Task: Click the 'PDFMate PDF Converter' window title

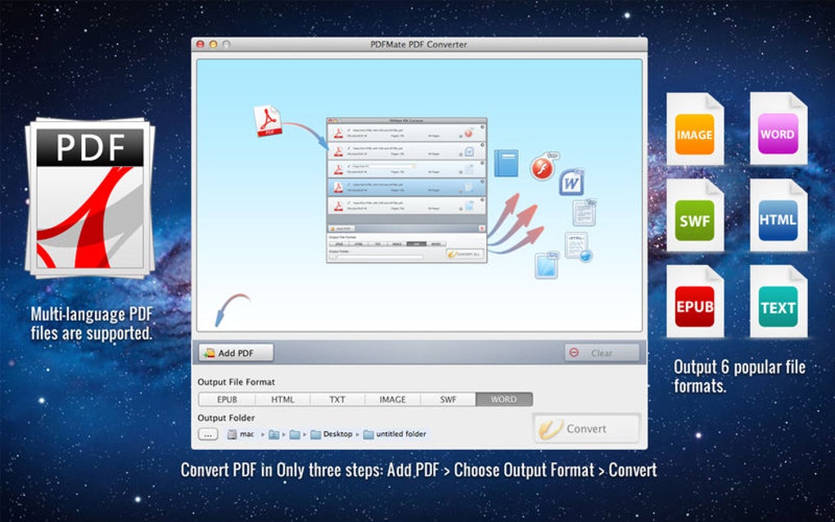Action: click(x=418, y=45)
